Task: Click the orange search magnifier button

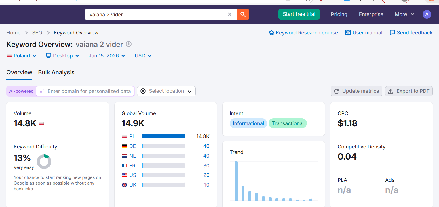Action: (x=243, y=14)
